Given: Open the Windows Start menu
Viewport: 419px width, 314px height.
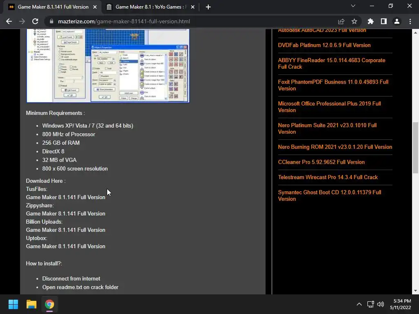Looking at the screenshot, I should [13, 304].
